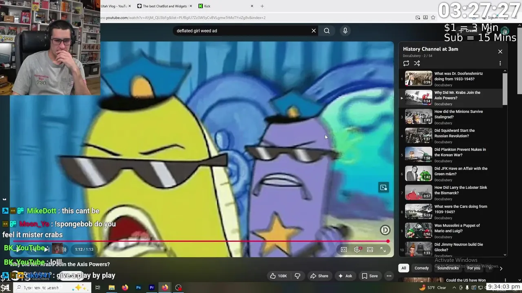
Task: Toggle shuffle playlist
Action: pos(417,63)
